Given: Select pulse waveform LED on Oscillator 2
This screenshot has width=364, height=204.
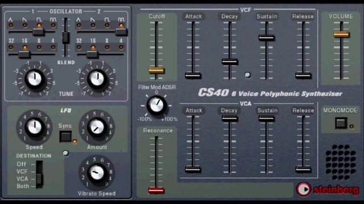Looking at the screenshot, I should [x=121, y=25].
